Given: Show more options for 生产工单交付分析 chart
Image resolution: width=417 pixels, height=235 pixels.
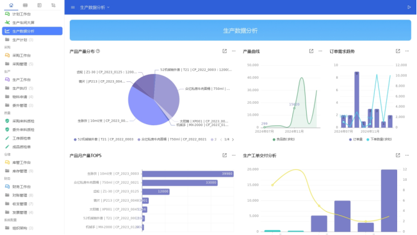Looking at the screenshot, I should click(x=407, y=155).
